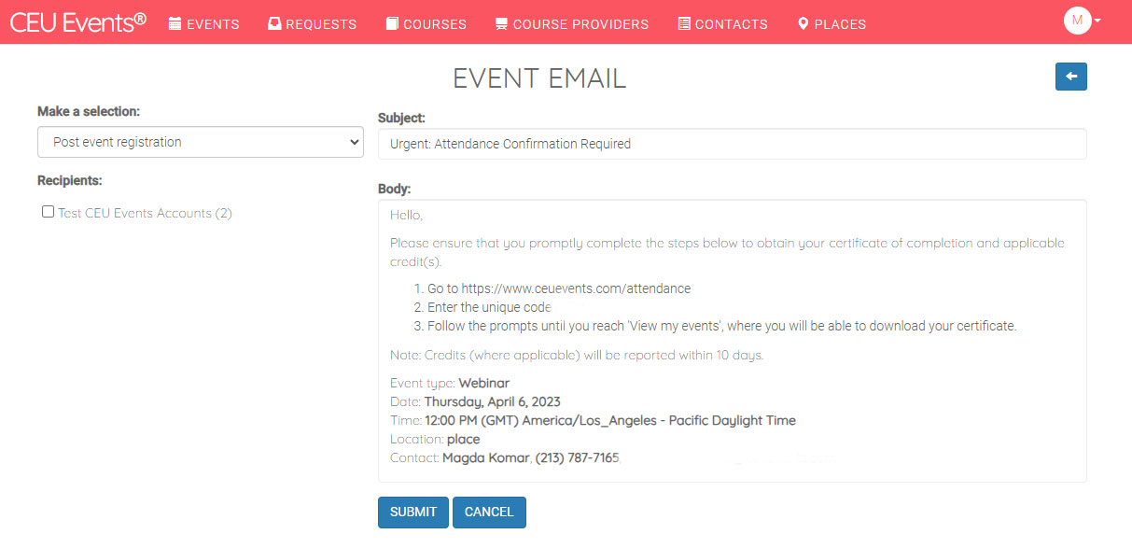This screenshot has height=548, width=1132.
Task: Submit the event email
Action: (413, 512)
